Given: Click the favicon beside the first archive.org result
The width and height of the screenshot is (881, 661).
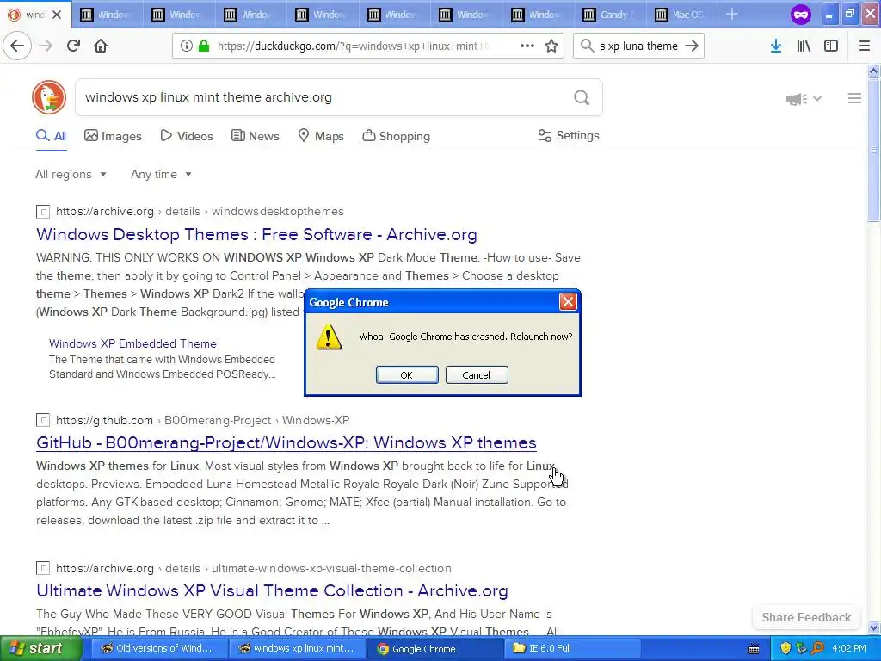Looking at the screenshot, I should tap(43, 212).
